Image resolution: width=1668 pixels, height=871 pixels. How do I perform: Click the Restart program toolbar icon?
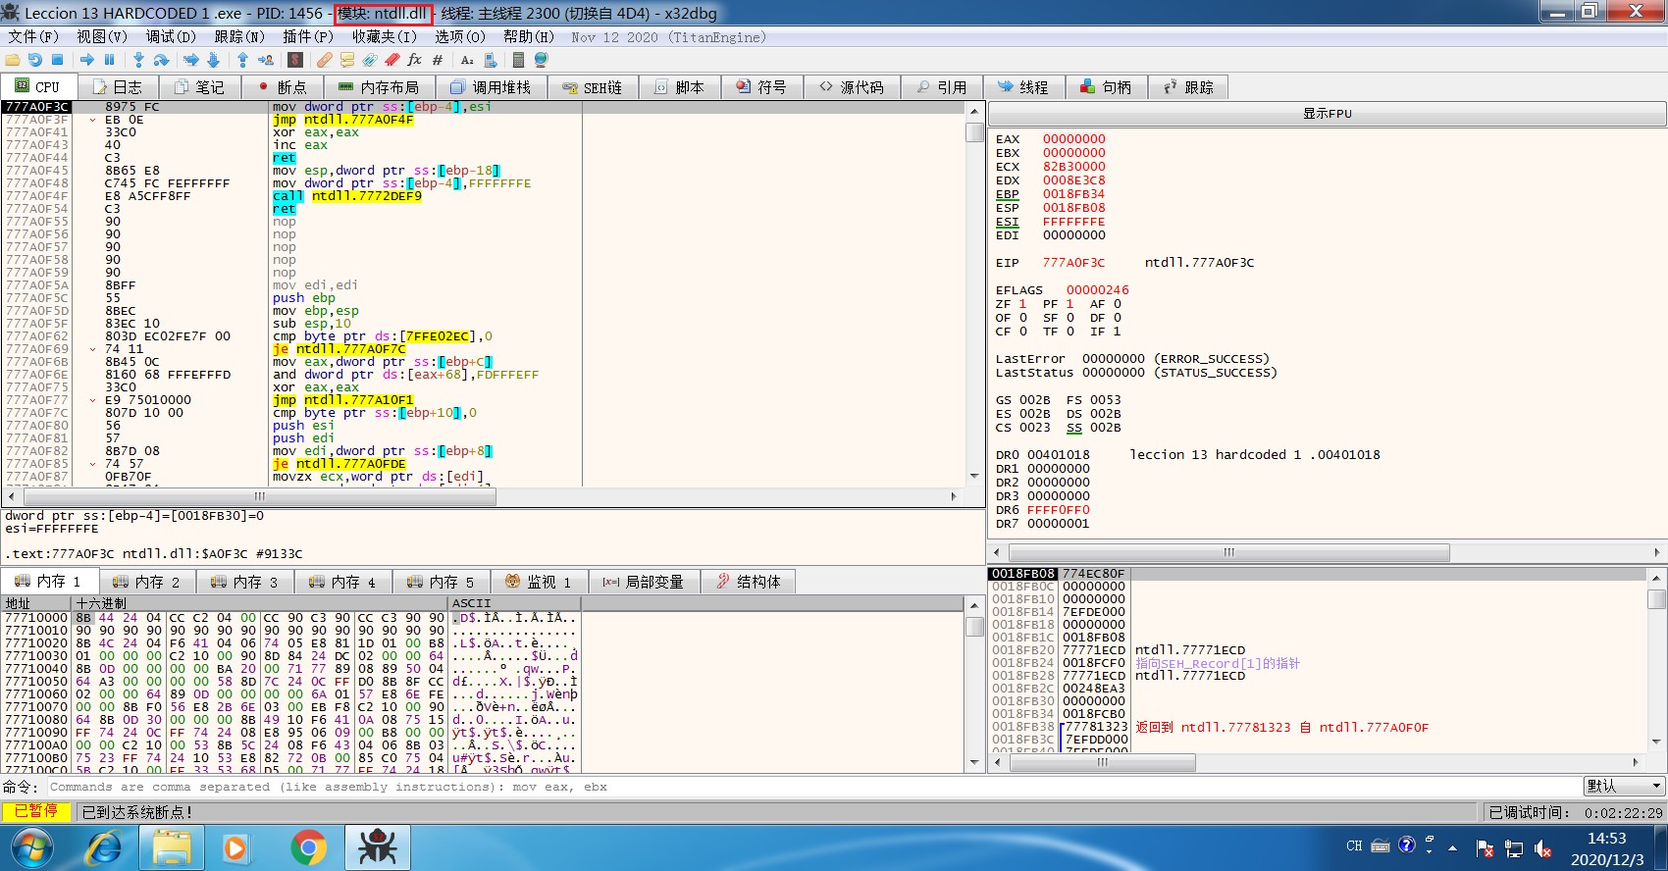34,60
